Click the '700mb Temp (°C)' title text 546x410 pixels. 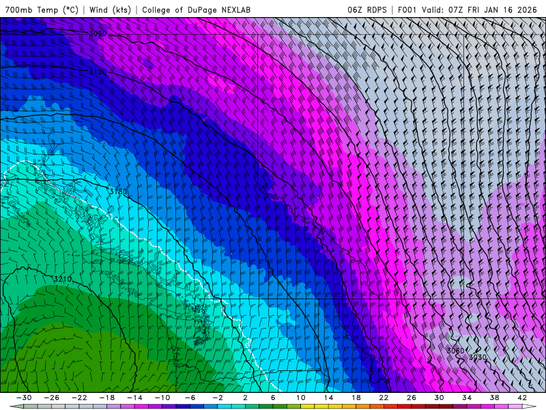coord(42,10)
